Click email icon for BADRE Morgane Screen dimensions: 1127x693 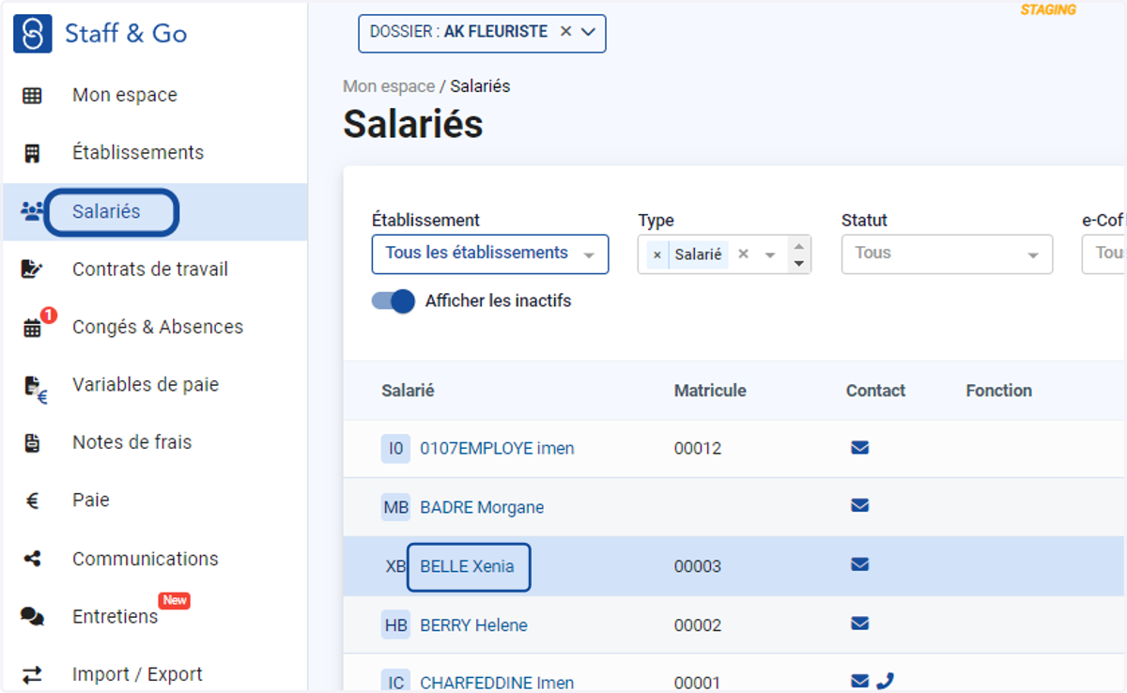coord(859,505)
